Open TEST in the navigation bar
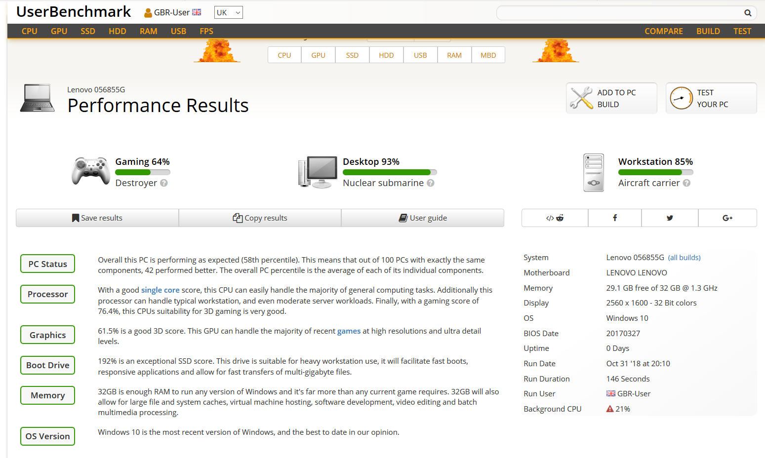 [742, 31]
